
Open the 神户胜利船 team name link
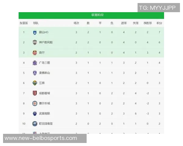coord(46,42)
